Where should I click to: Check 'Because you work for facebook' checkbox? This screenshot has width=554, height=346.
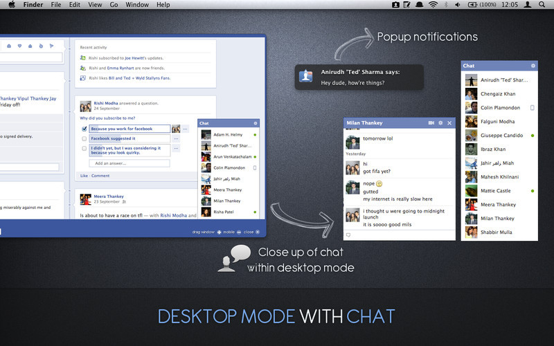click(84, 129)
